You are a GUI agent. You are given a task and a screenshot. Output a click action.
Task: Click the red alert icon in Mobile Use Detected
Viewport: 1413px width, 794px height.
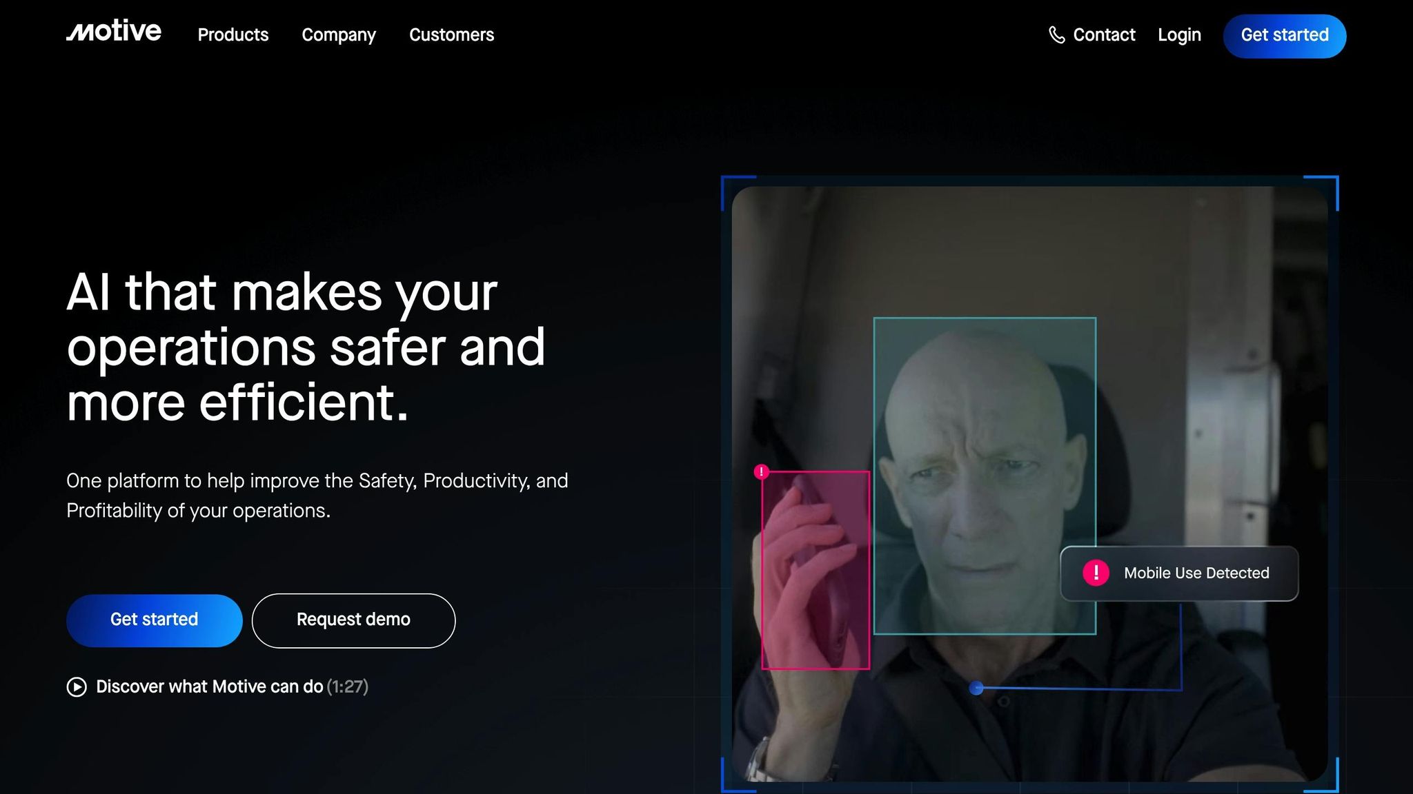[x=1096, y=573]
